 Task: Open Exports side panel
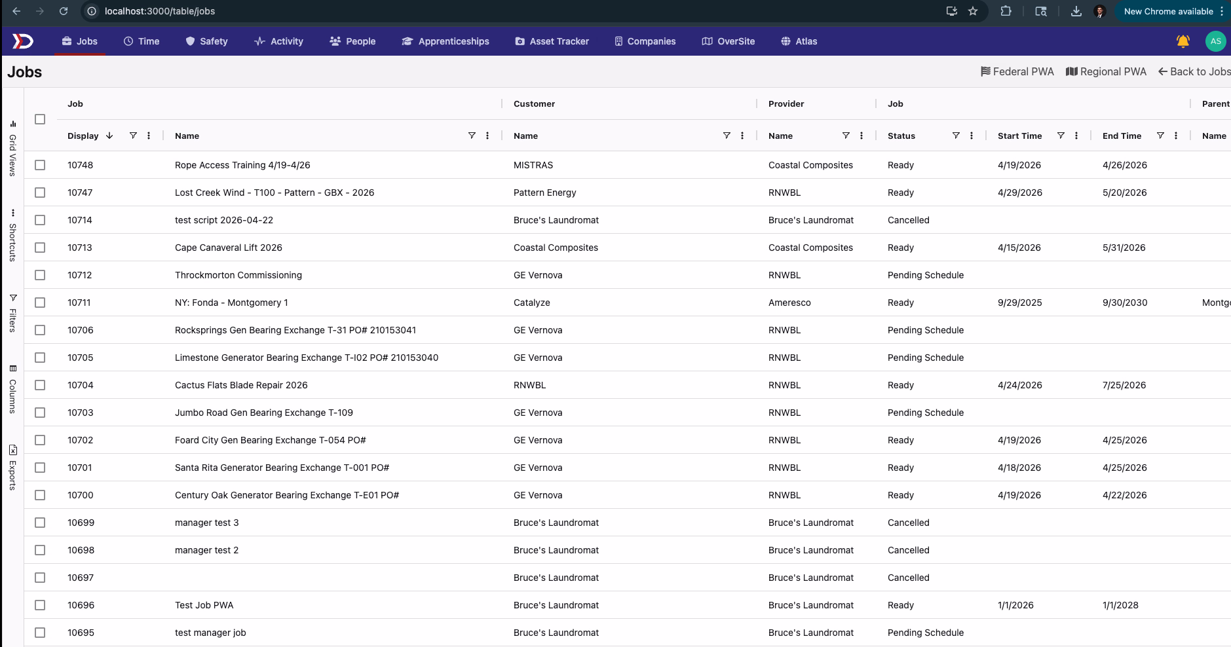coord(12,468)
